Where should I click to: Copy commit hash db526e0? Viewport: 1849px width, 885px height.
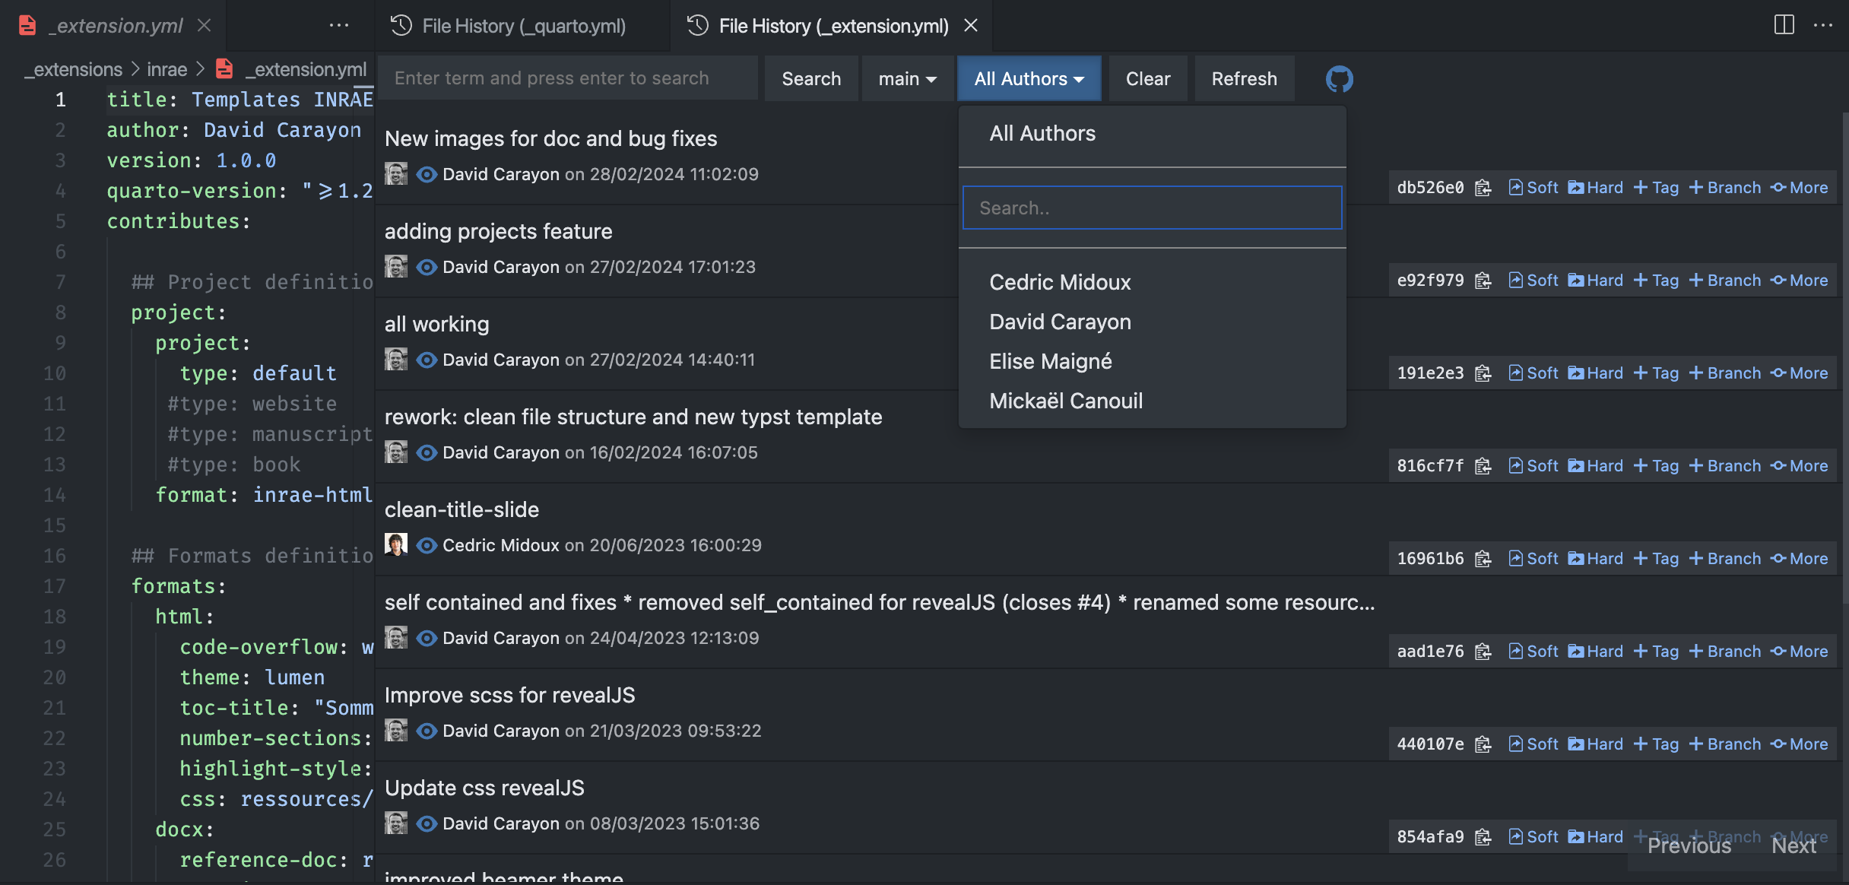point(1483,188)
